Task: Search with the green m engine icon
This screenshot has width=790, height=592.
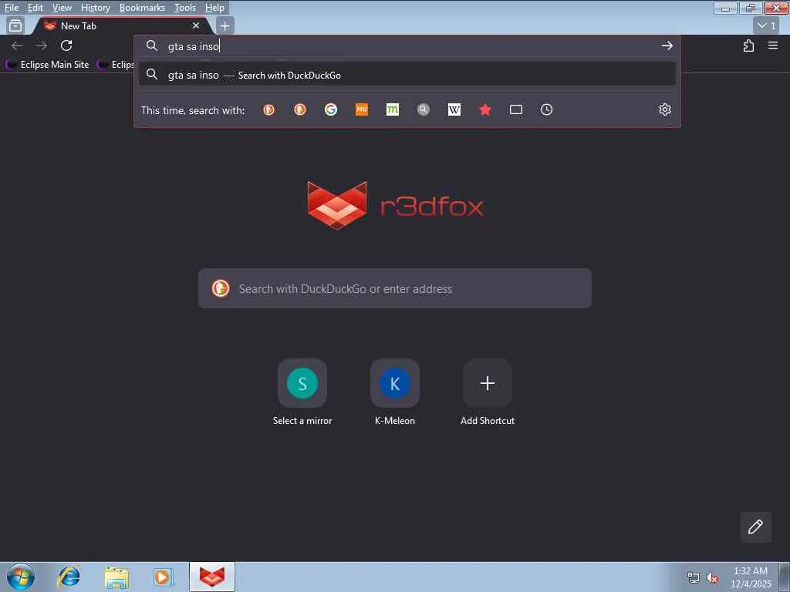Action: pos(393,109)
